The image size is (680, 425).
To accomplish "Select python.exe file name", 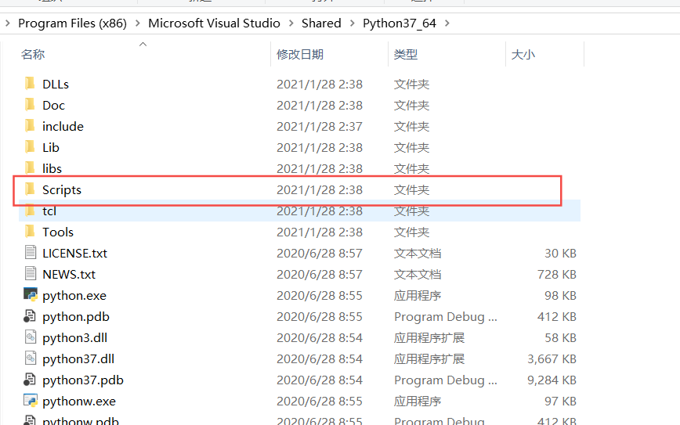I will pyautogui.click(x=74, y=295).
